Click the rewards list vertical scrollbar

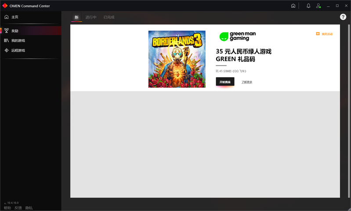pos(349,111)
